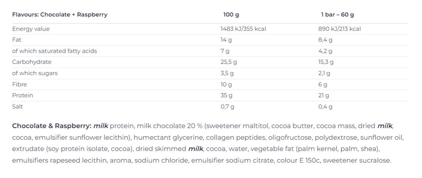Click the "Flavours: Chocolate + Raspberry" table heading

click(60, 15)
